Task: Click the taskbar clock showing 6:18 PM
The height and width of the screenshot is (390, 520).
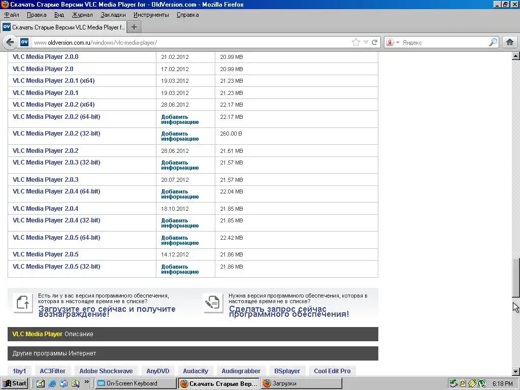Action: pyautogui.click(x=502, y=384)
